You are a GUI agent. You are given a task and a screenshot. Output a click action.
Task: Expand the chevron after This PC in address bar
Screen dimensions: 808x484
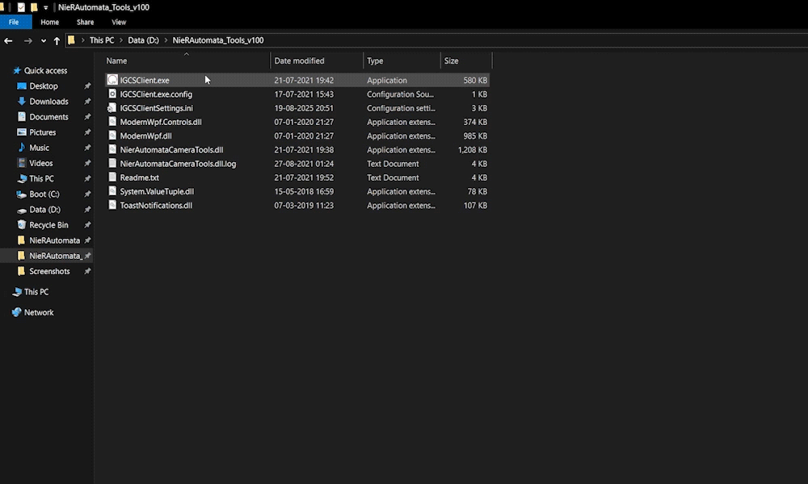coord(121,40)
